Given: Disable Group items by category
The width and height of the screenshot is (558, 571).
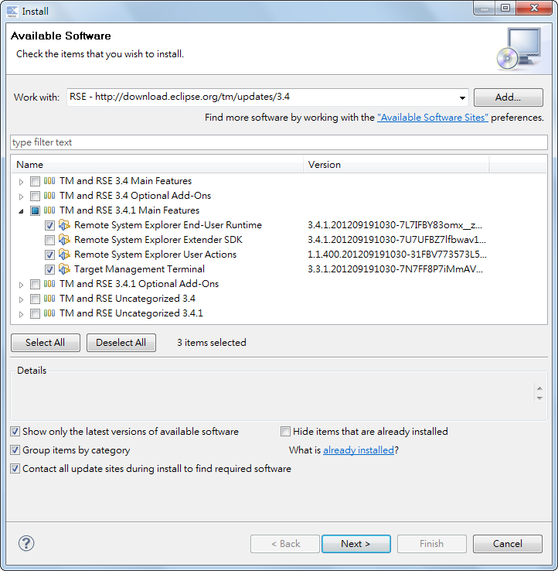Looking at the screenshot, I should pyautogui.click(x=15, y=450).
